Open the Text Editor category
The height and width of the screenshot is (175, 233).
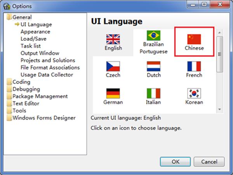point(26,103)
